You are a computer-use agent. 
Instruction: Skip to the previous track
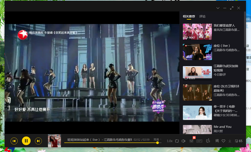(x=14, y=141)
